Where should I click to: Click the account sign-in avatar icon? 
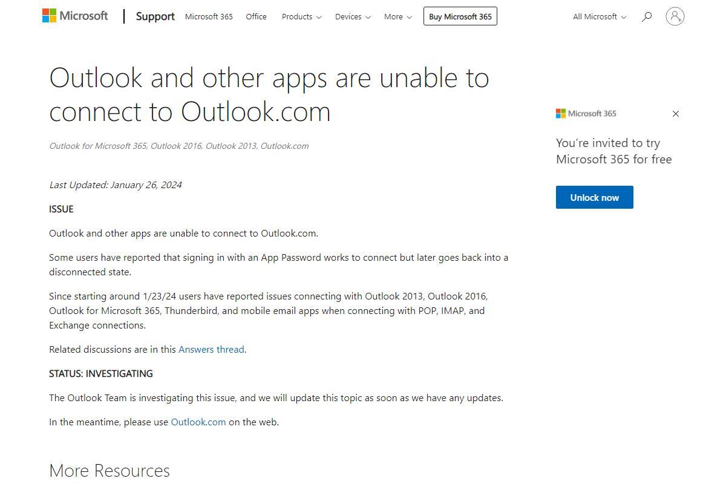tap(675, 16)
